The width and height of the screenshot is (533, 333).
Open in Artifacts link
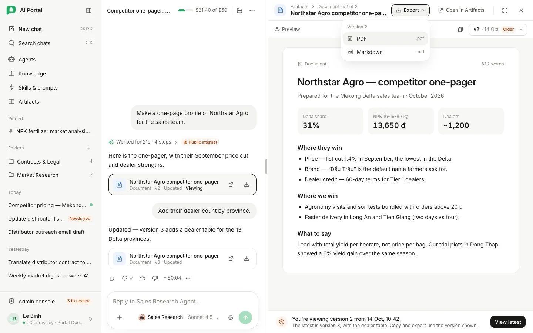coord(461,10)
